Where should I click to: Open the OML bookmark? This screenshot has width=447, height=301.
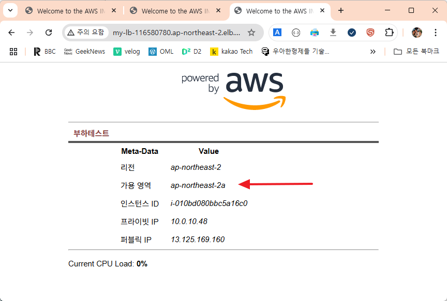tap(161, 52)
